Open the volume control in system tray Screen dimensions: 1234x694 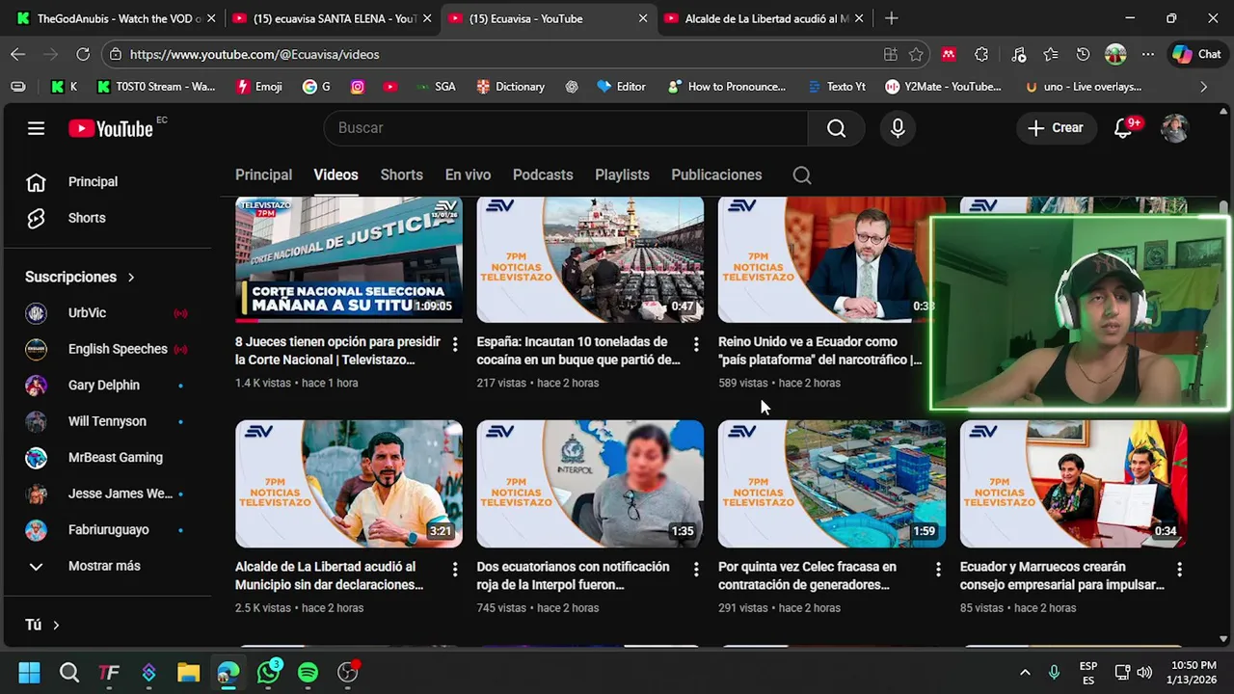1144,673
